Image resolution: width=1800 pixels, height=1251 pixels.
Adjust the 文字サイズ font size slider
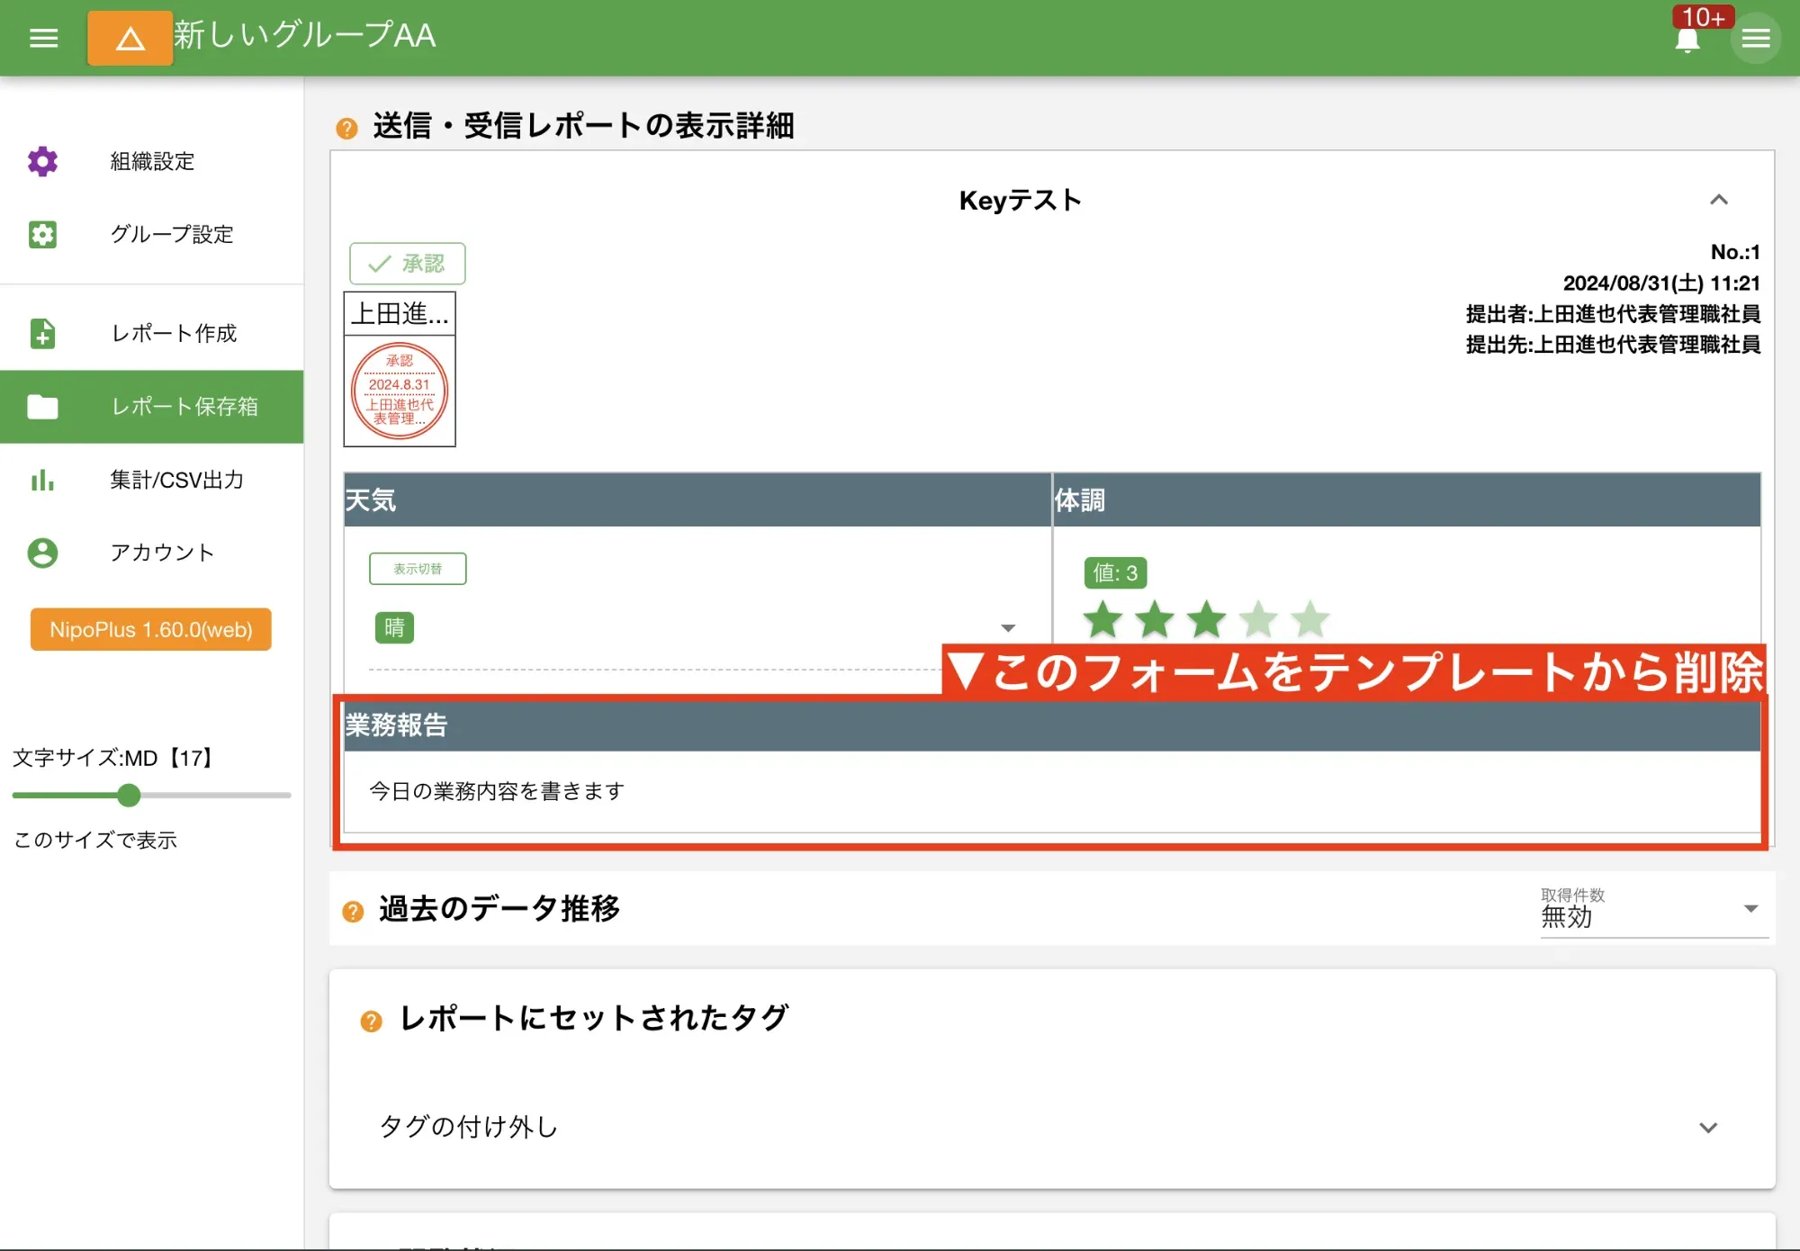click(x=130, y=796)
